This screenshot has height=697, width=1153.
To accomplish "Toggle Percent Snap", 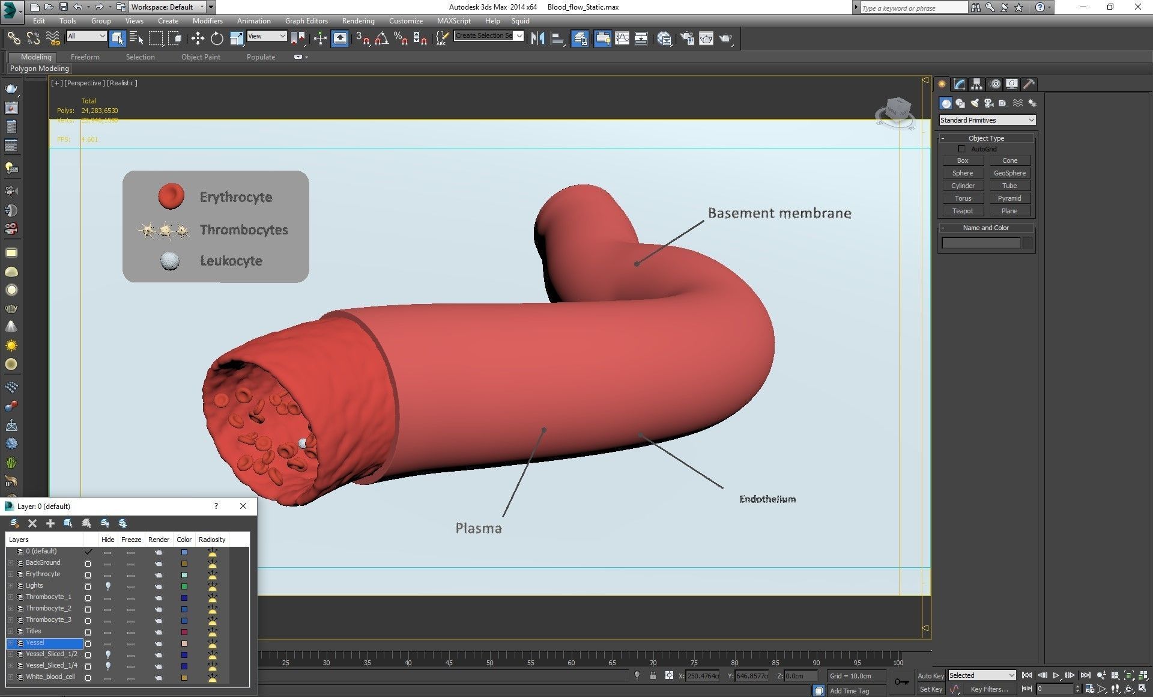I will pyautogui.click(x=401, y=38).
